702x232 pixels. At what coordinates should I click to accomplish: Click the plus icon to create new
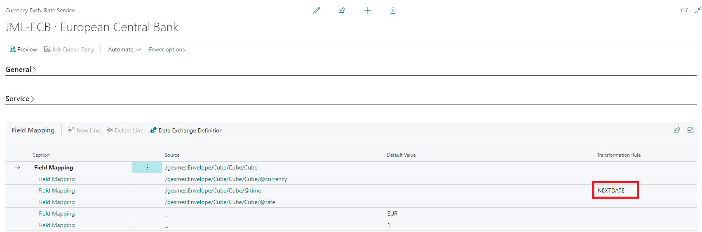[368, 10]
